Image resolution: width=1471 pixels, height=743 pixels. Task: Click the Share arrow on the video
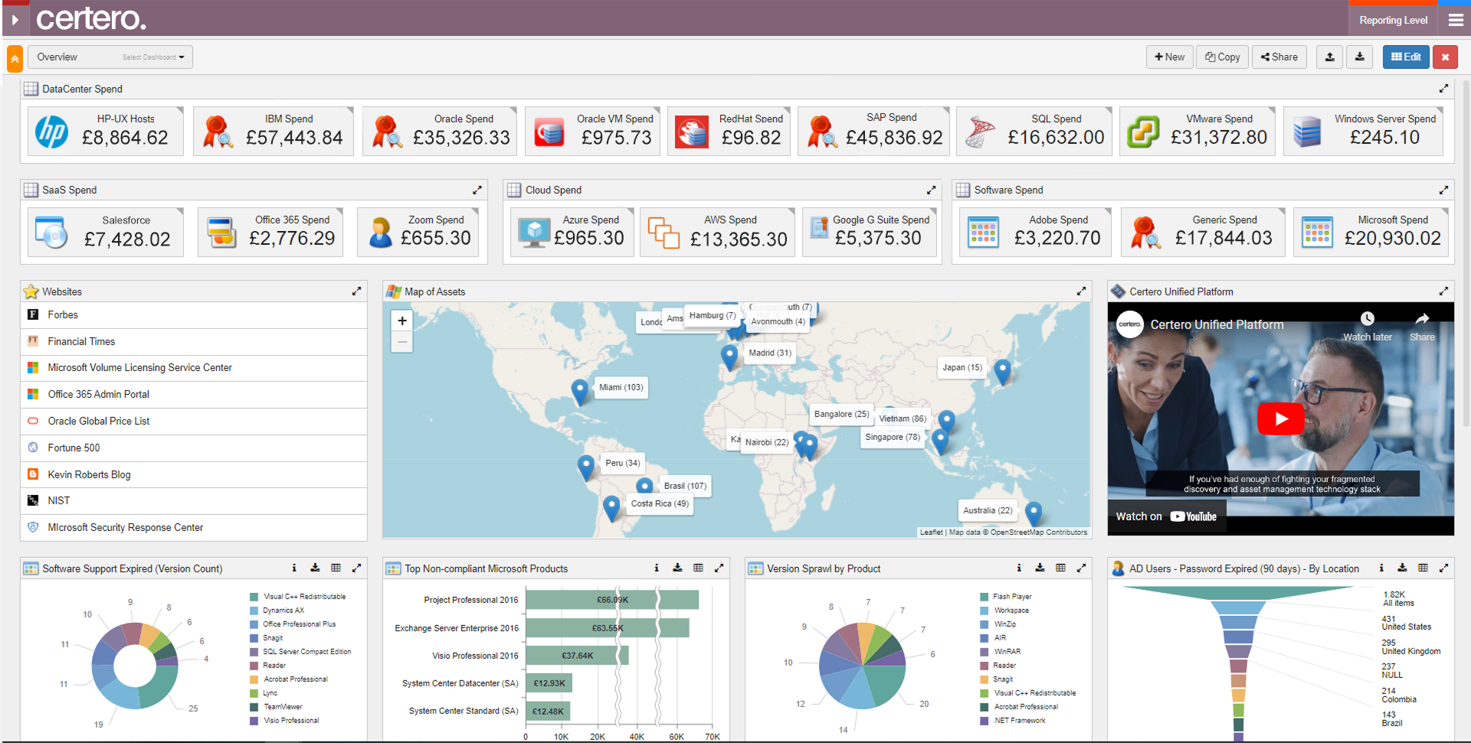(x=1422, y=319)
